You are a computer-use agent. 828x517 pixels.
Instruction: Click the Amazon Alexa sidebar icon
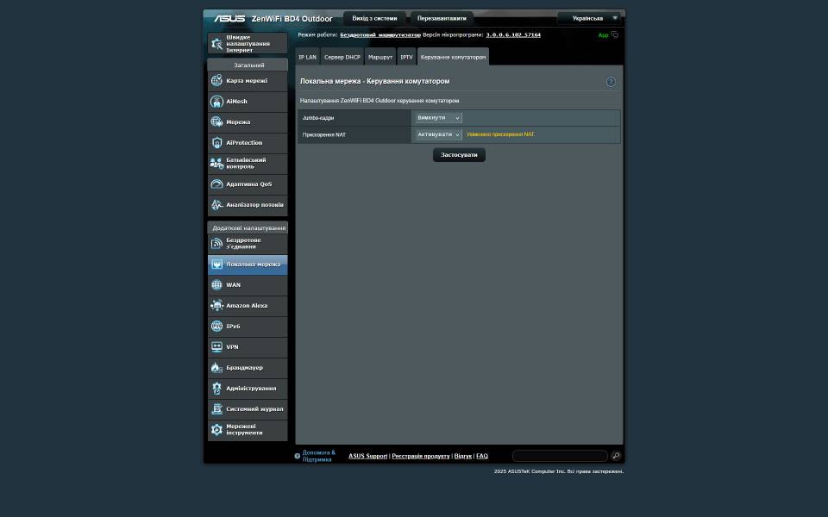pyautogui.click(x=216, y=306)
